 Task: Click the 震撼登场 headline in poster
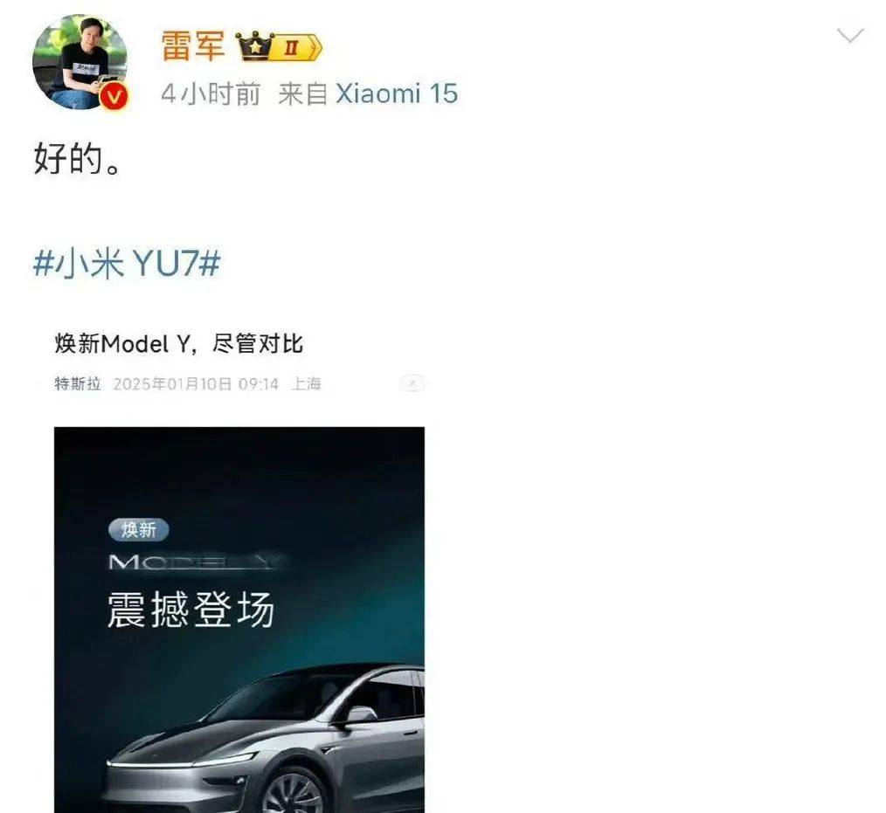pyautogui.click(x=191, y=610)
